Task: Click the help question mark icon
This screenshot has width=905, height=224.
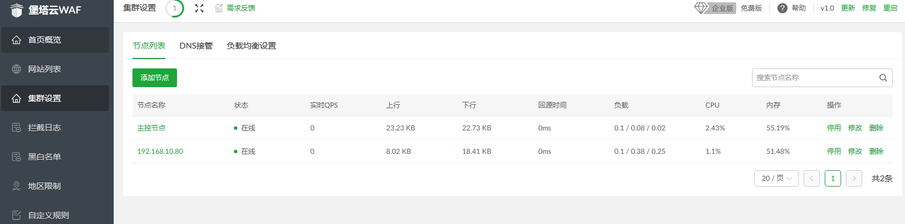Action: click(782, 8)
